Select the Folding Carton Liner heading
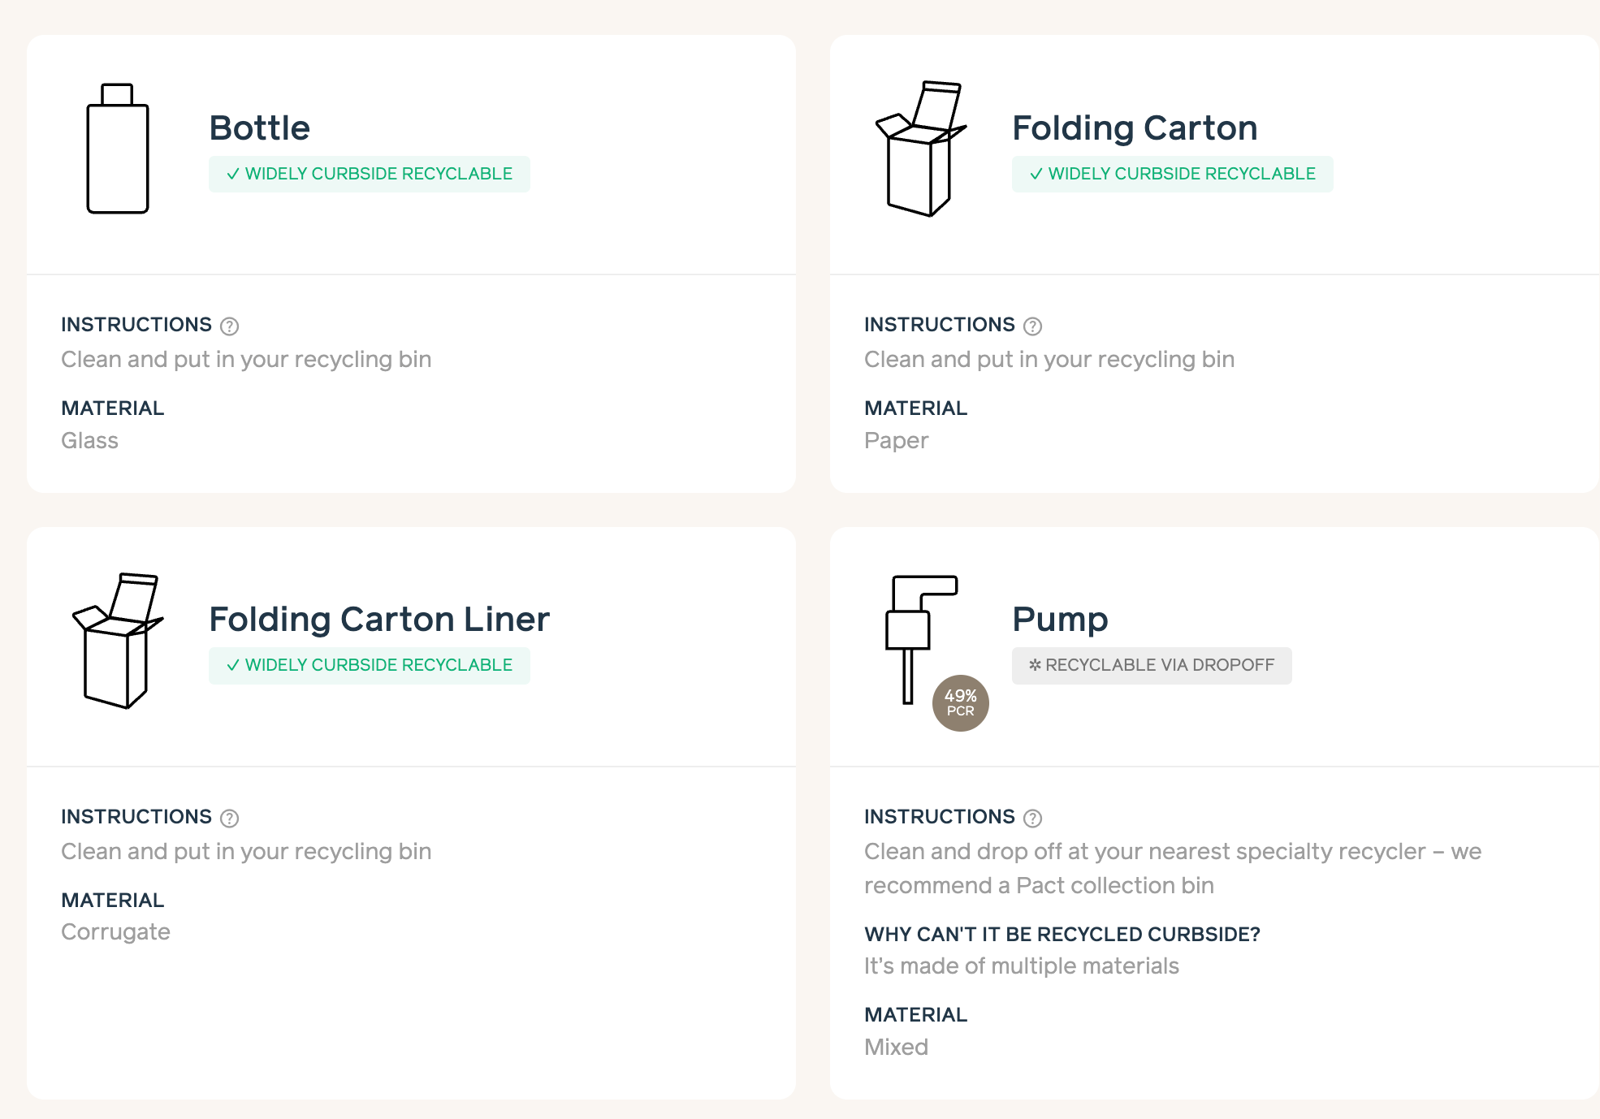Screen dimensions: 1600x1119 tap(379, 619)
